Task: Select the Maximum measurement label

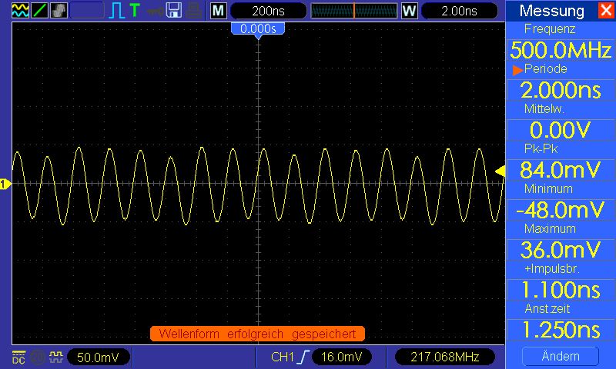Action: tap(550, 228)
